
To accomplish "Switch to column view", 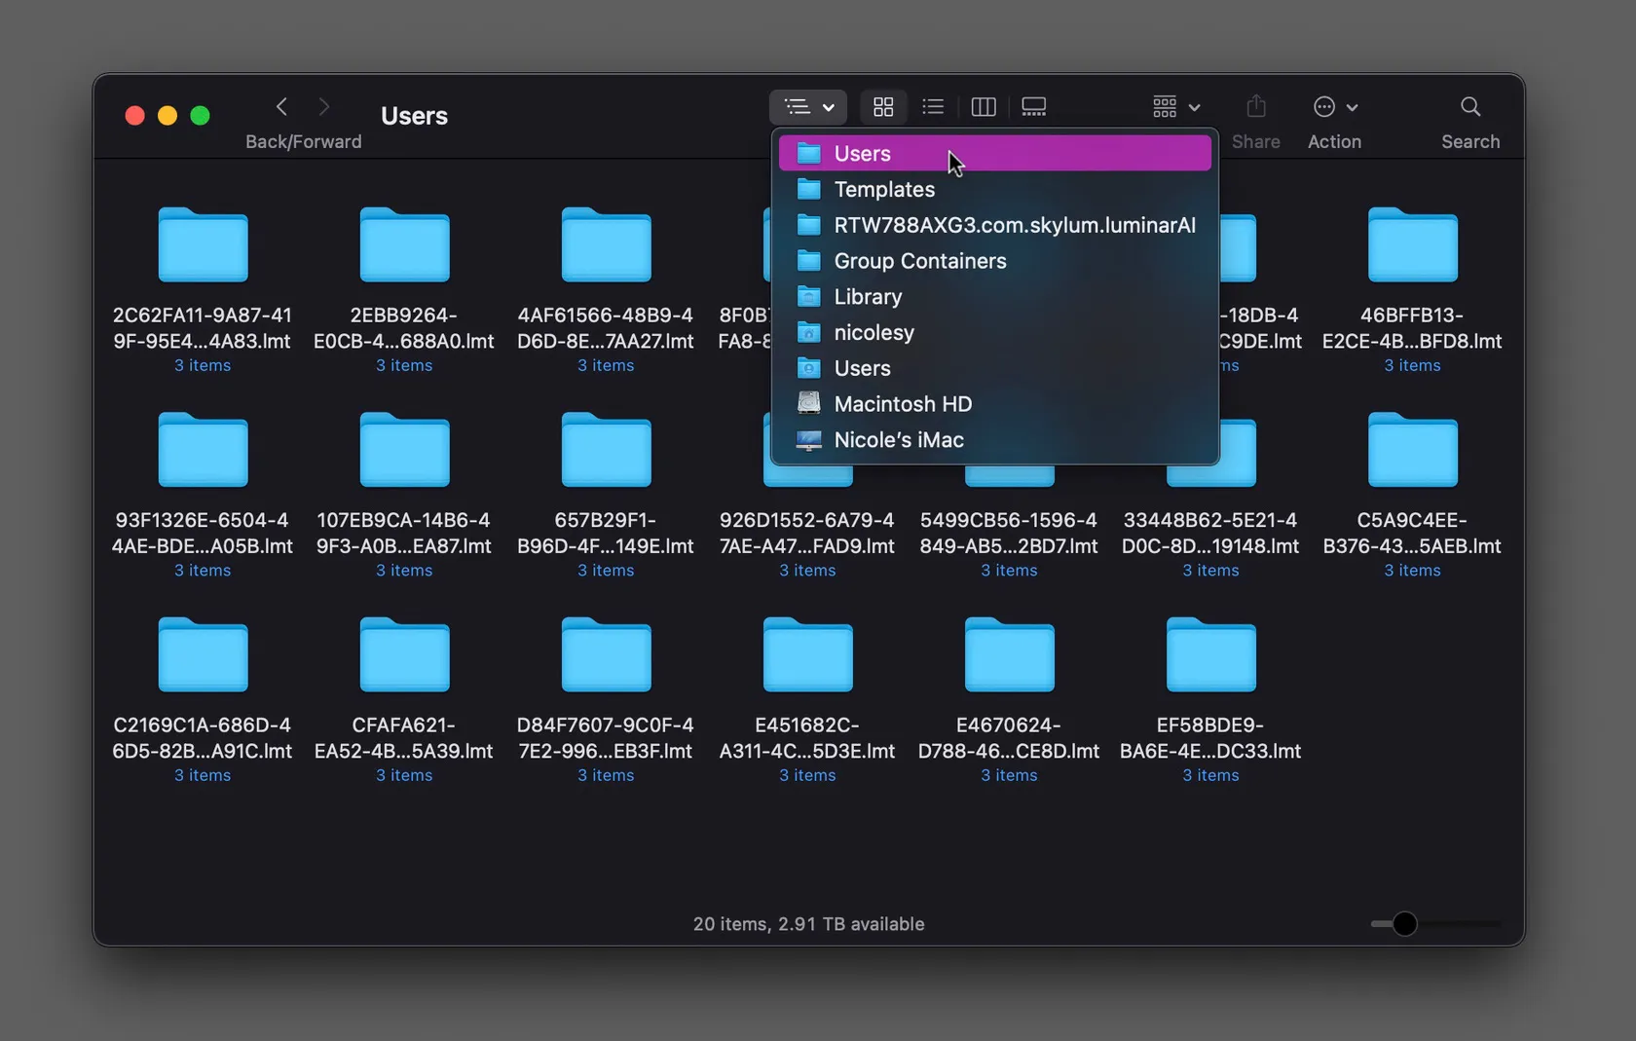I will coord(984,107).
